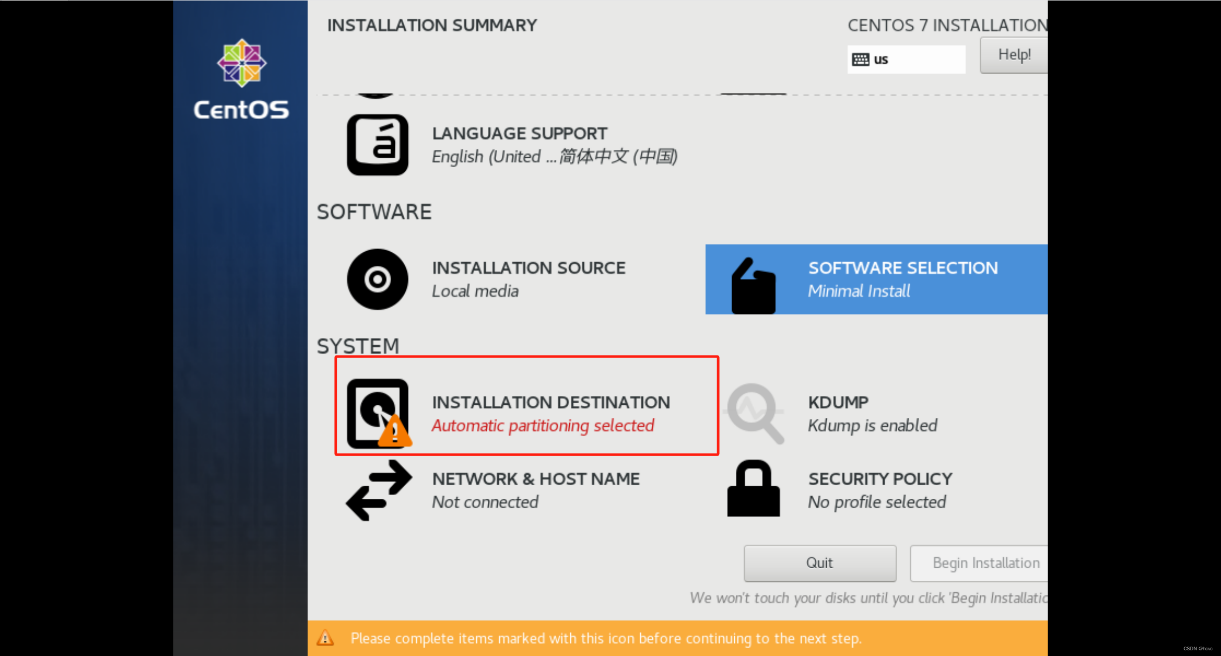Click 'Not connected' status text
The width and height of the screenshot is (1221, 656).
point(485,502)
